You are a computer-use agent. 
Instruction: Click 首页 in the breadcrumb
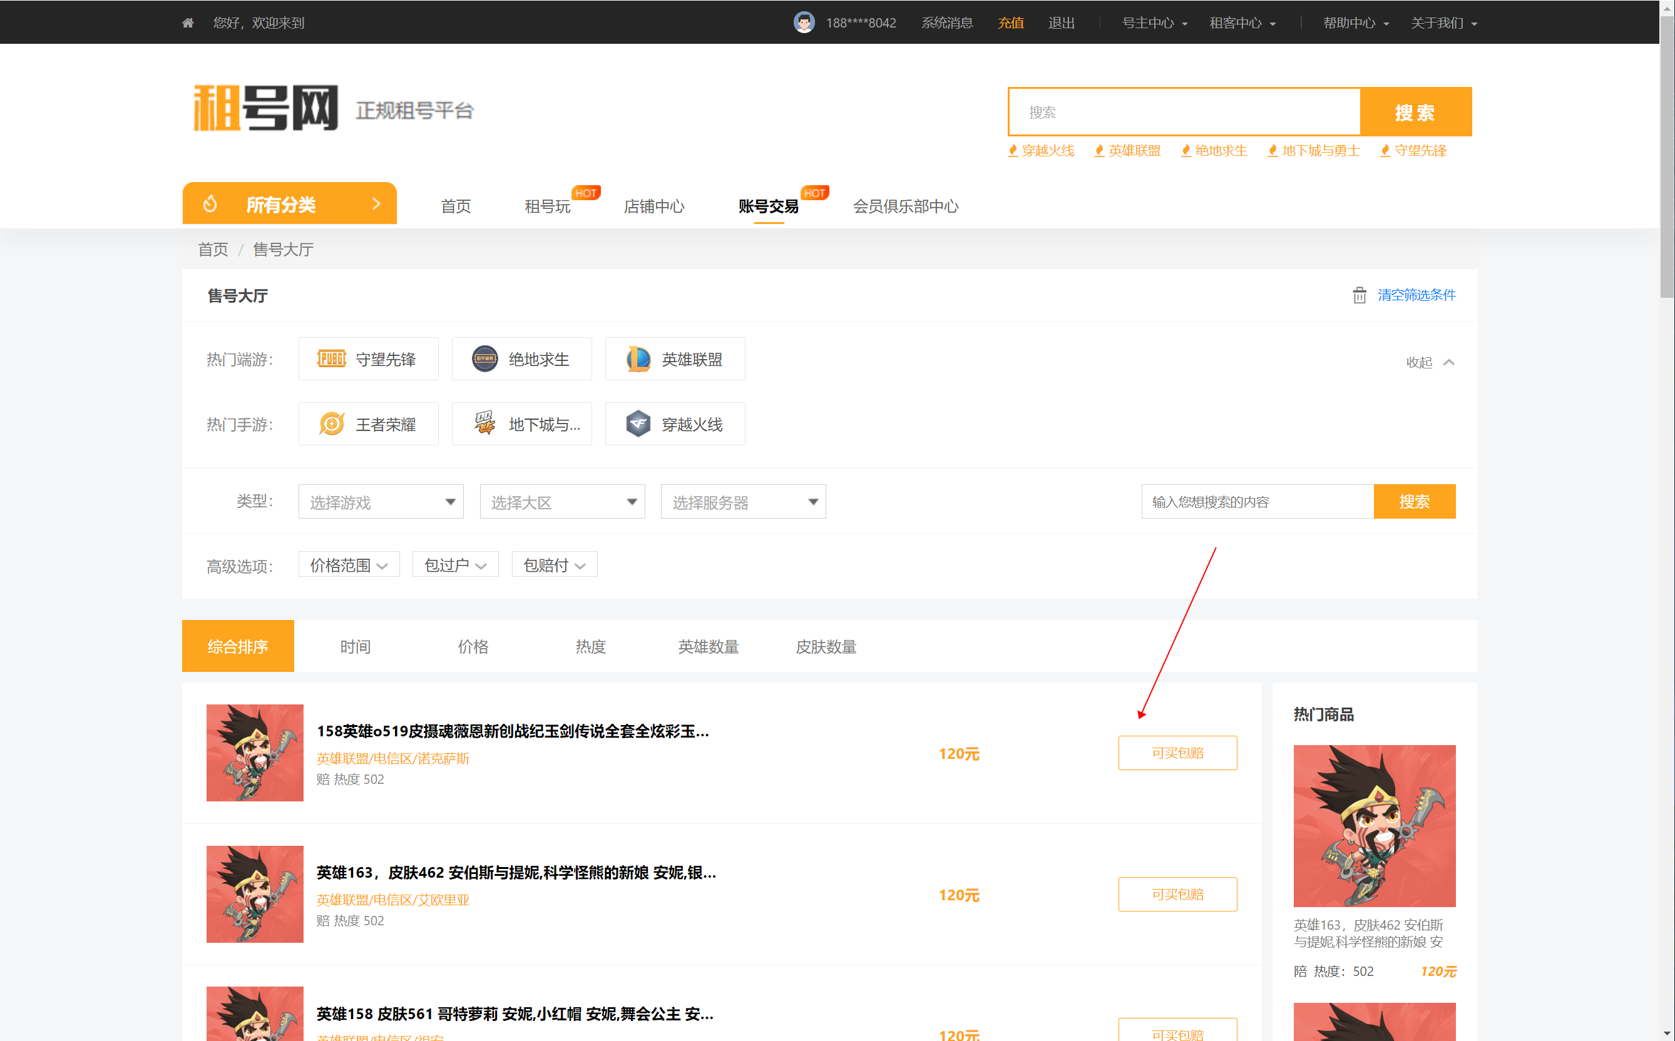(213, 249)
